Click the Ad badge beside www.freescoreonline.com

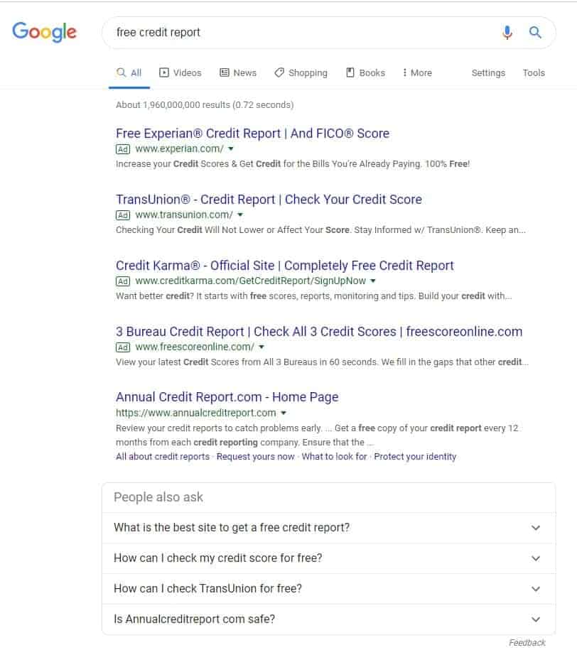tap(123, 347)
